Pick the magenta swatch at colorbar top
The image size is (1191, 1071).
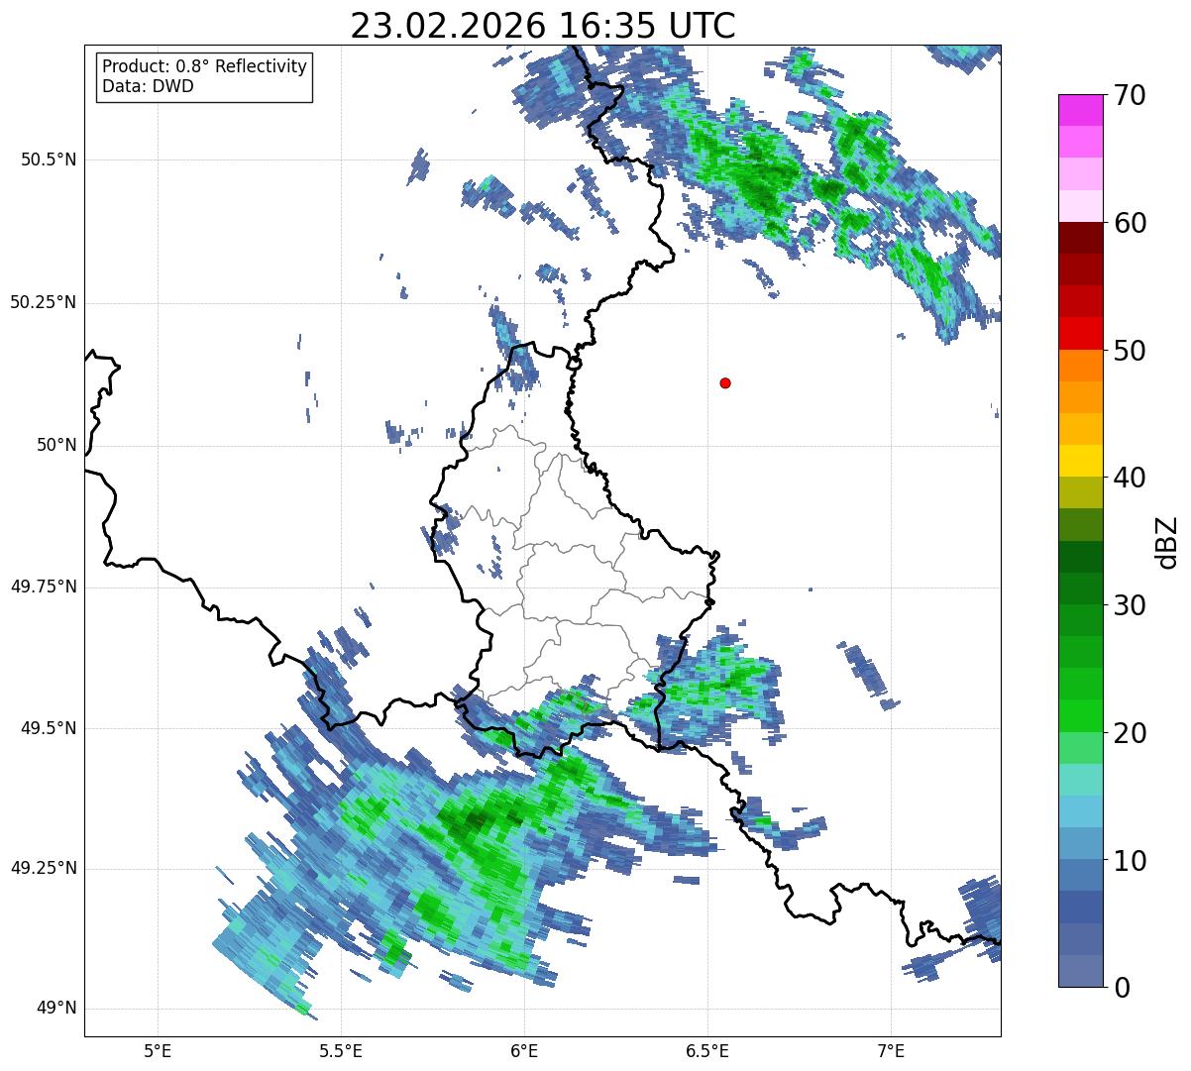coord(1080,110)
